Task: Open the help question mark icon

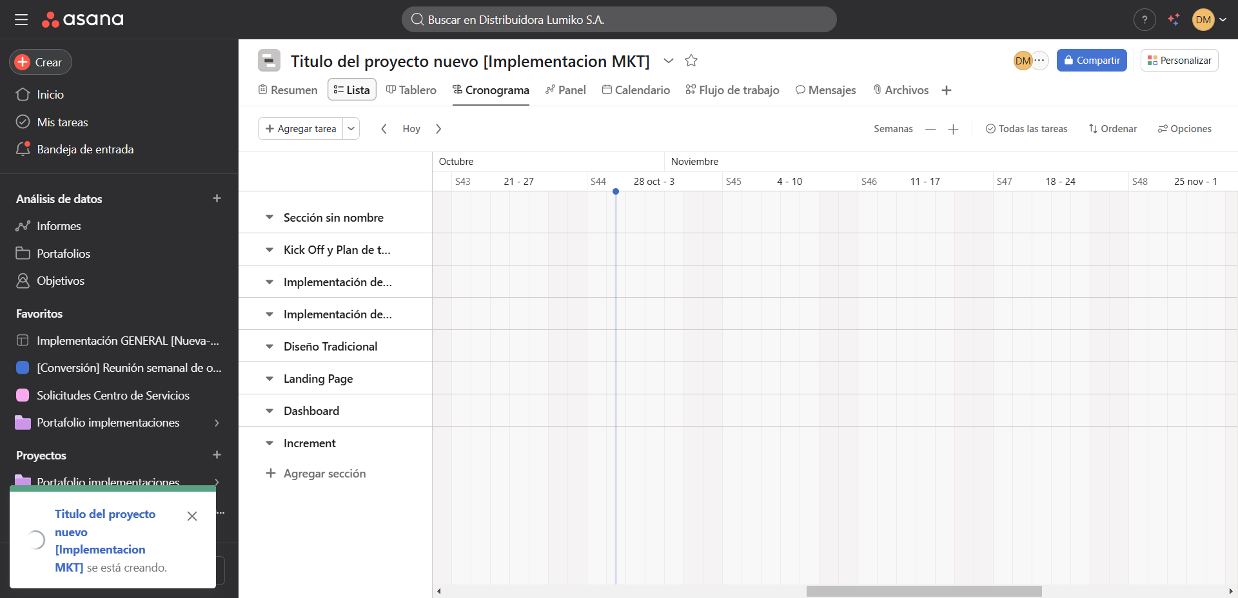Action: coord(1145,20)
